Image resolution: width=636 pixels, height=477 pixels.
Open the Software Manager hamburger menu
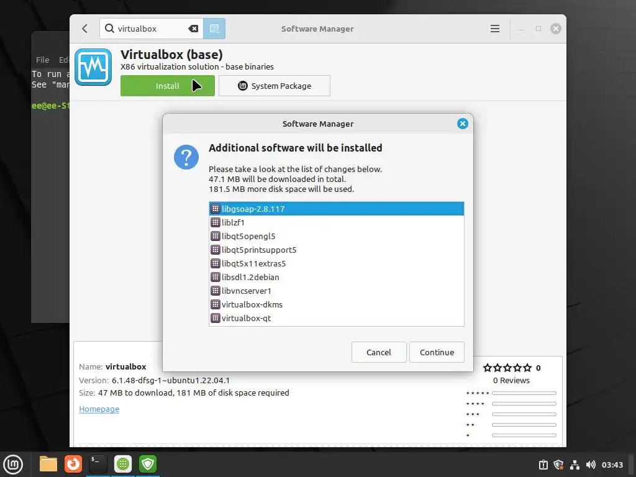click(495, 29)
